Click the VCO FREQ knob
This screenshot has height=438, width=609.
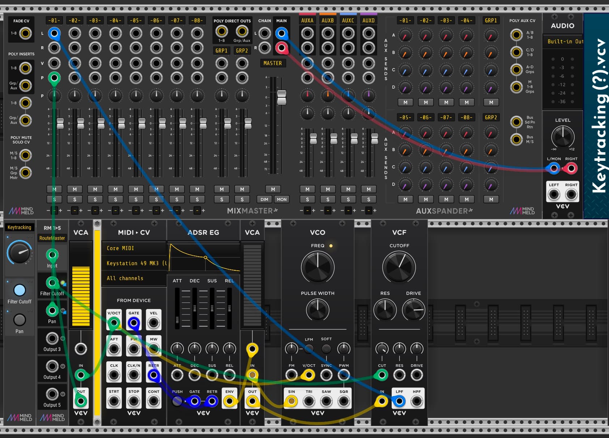tap(318, 267)
